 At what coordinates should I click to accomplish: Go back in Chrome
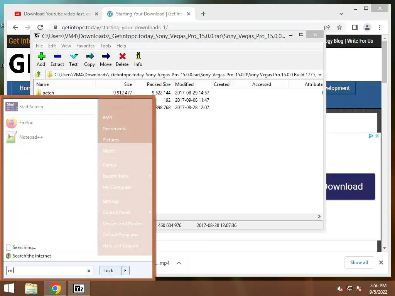pyautogui.click(x=15, y=27)
